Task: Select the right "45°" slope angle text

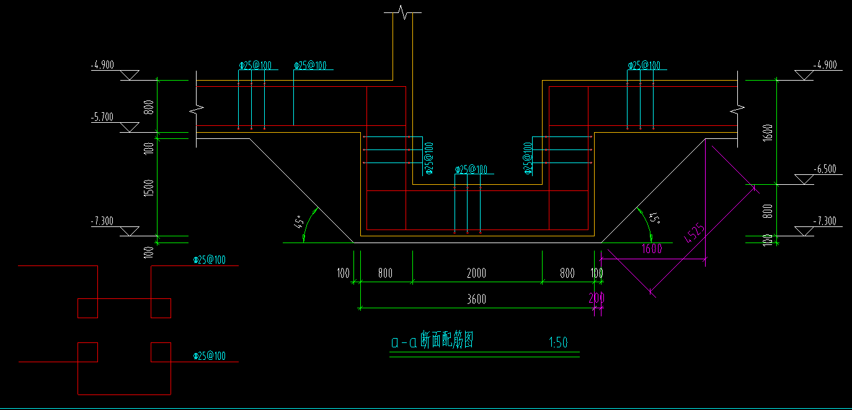Action: (x=654, y=218)
